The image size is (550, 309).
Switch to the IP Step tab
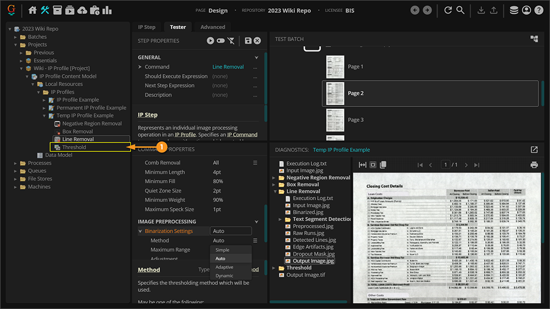146,27
